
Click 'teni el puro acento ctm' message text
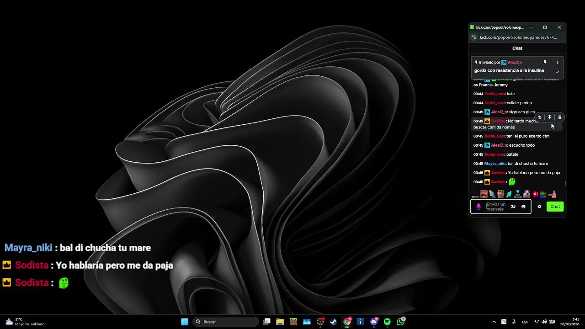click(528, 136)
